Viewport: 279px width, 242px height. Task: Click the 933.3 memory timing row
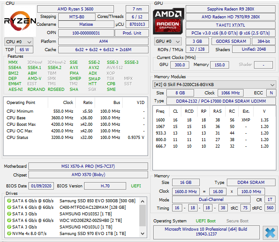[214, 133]
